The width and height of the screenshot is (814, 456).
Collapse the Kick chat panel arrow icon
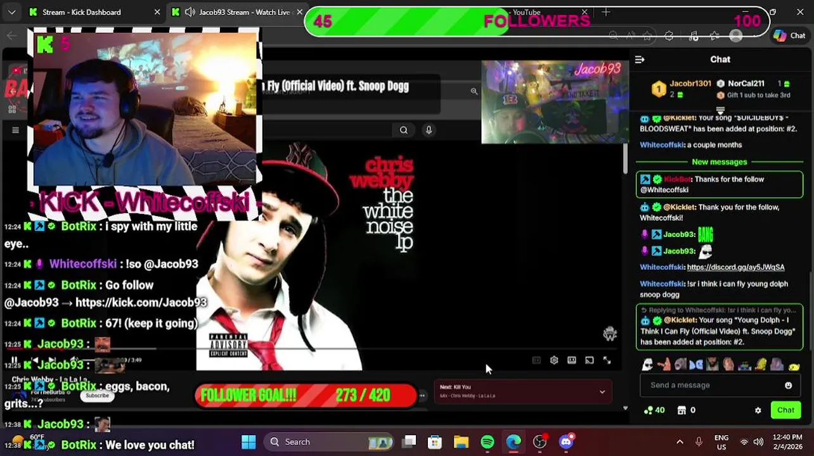click(640, 60)
